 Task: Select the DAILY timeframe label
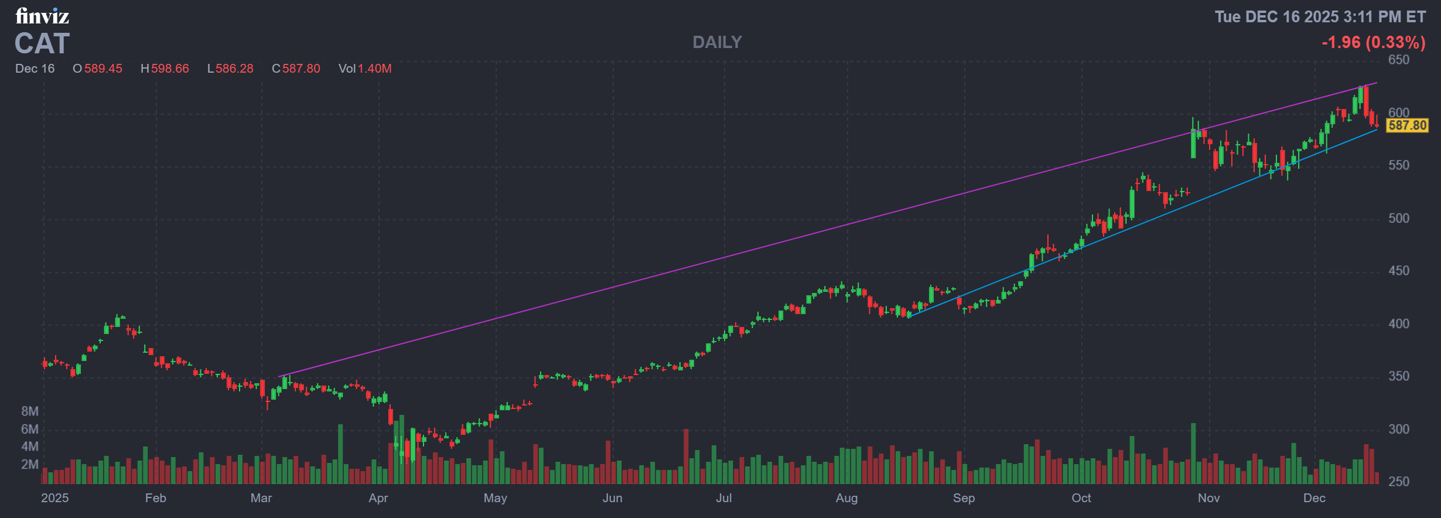(717, 42)
